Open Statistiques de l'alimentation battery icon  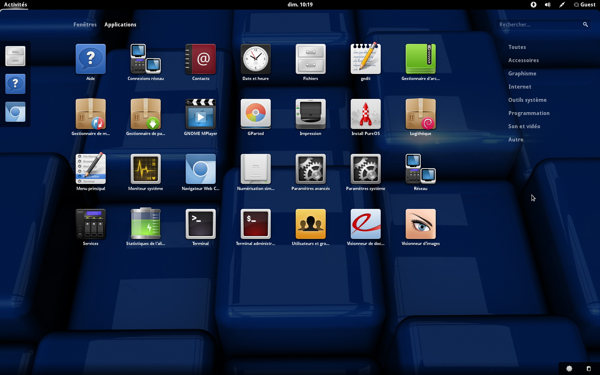coord(145,224)
